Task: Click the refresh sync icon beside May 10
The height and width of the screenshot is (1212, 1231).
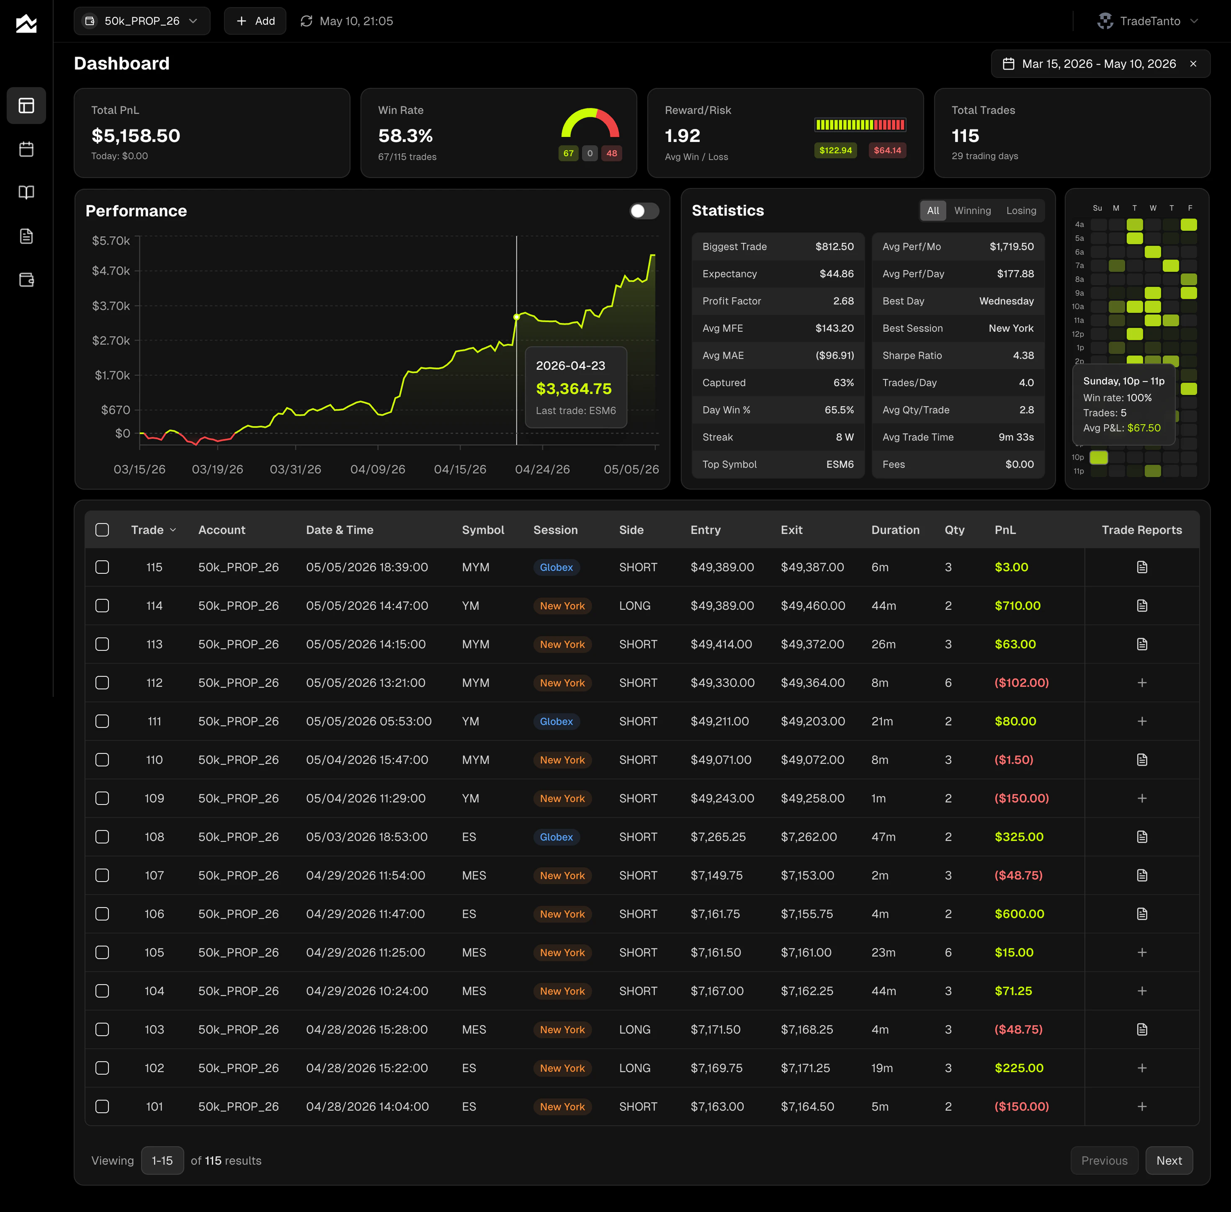Action: coord(306,21)
